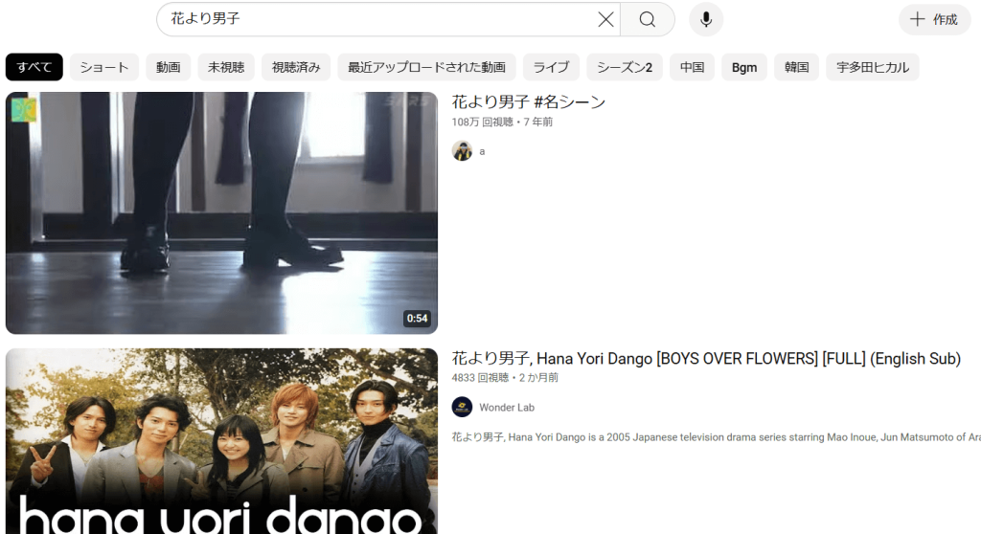Select the 宇多田ヒカル chip
The height and width of the screenshot is (534, 981).
[x=873, y=67]
